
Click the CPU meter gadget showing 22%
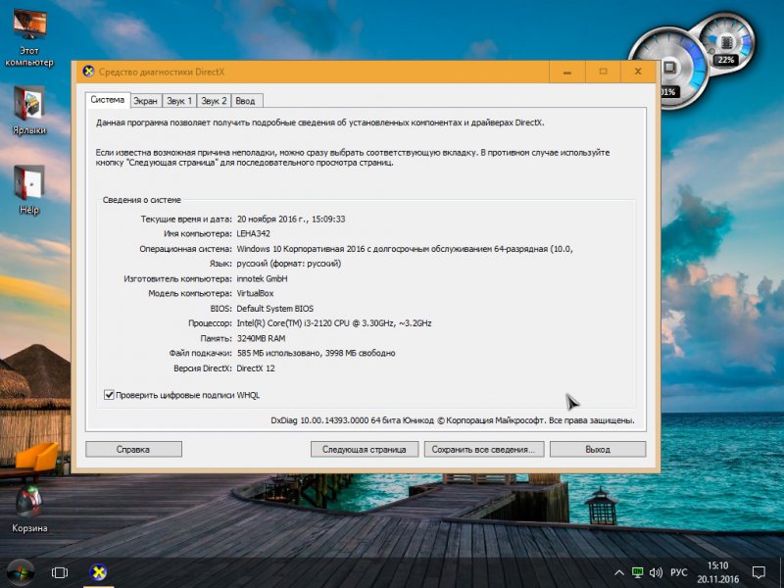click(x=725, y=44)
